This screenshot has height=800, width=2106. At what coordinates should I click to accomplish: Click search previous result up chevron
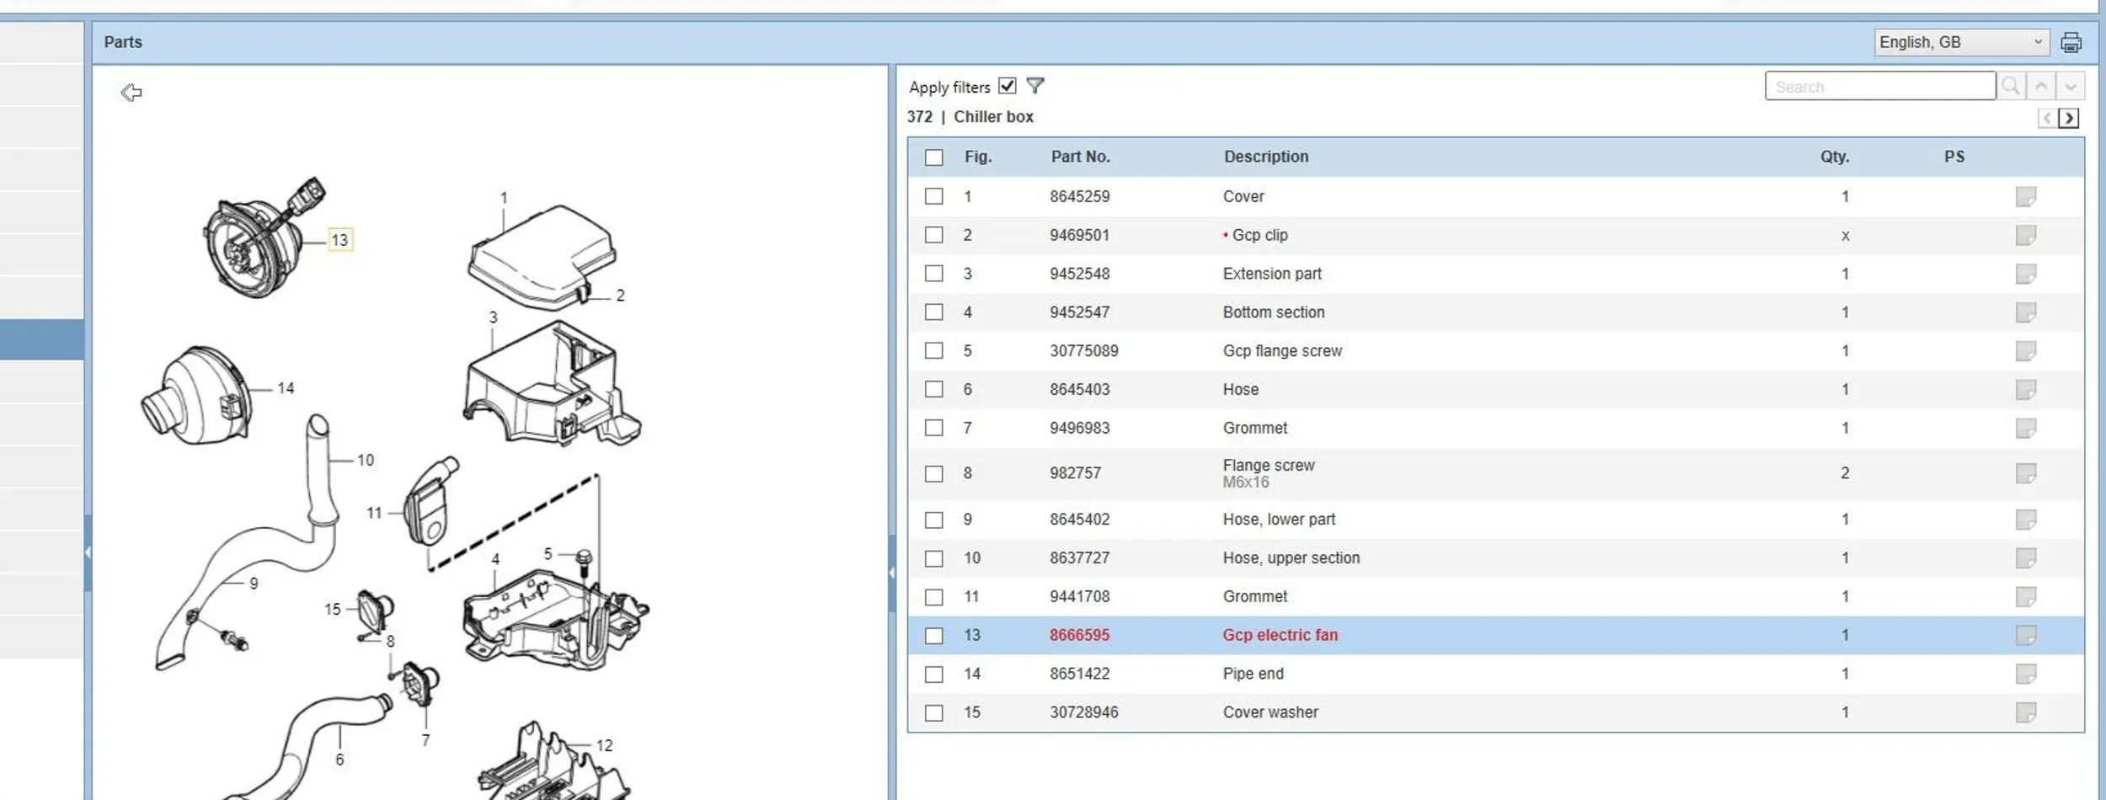[2041, 86]
